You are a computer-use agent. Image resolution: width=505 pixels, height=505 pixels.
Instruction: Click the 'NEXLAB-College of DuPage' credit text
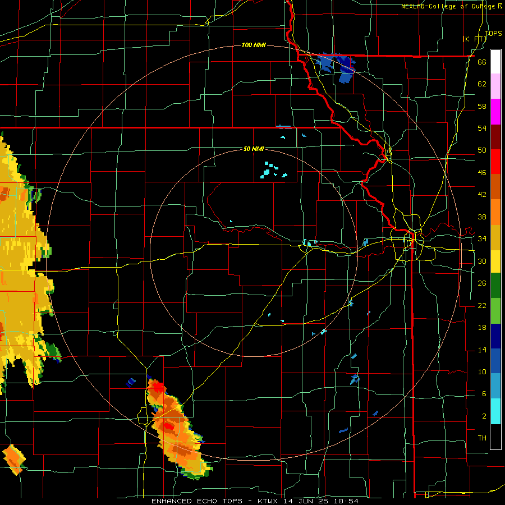448,6
